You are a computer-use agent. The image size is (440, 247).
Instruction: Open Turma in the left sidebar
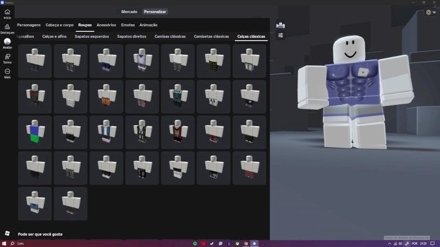pyautogui.click(x=7, y=58)
